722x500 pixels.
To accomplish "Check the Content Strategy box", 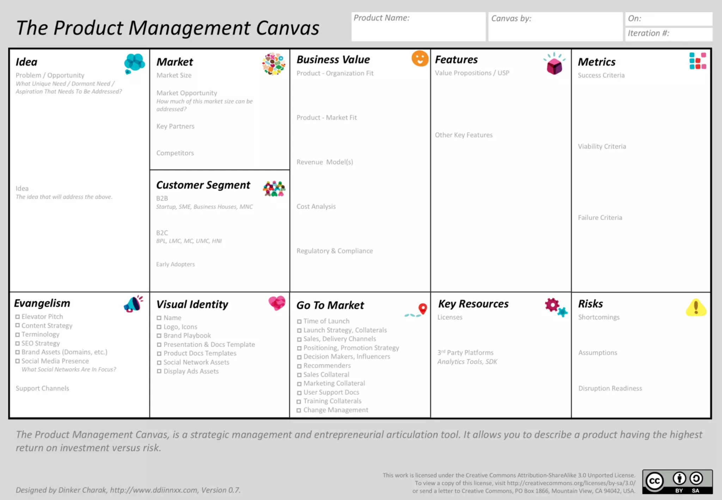I will 17,325.
